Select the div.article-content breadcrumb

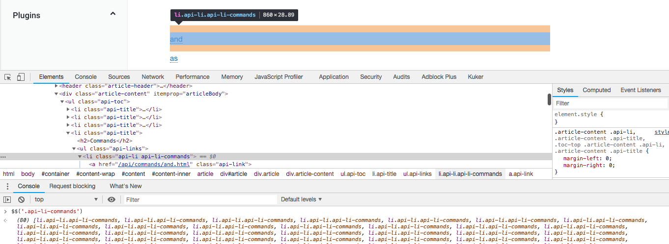310,174
